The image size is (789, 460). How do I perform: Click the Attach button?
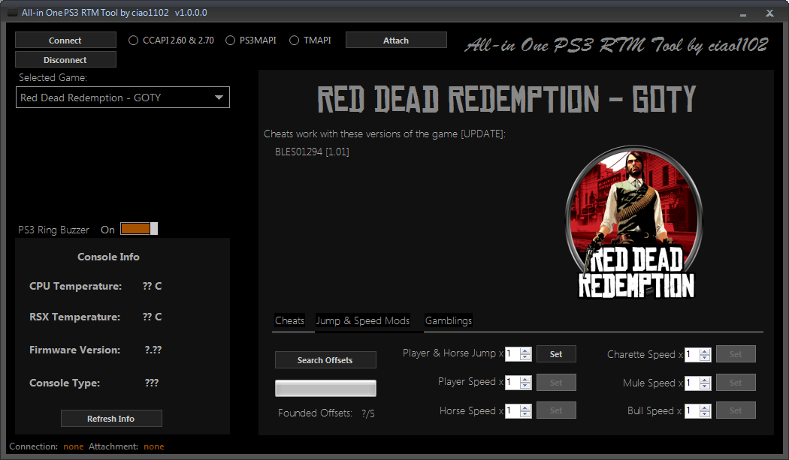point(396,41)
